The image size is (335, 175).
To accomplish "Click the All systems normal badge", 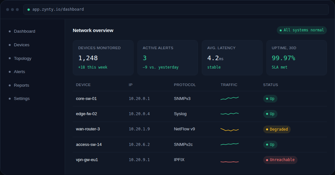I will coord(302,30).
